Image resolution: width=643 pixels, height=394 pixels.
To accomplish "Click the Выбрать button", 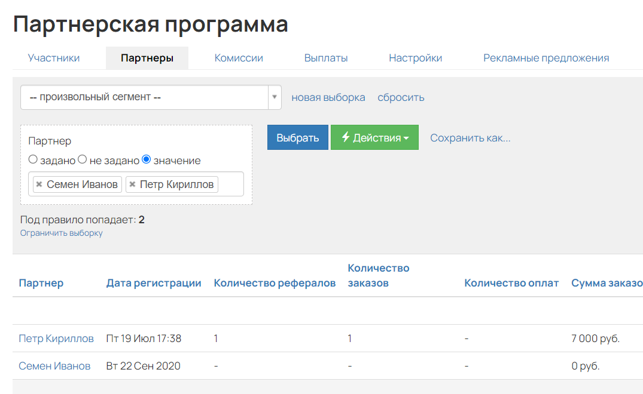I will coord(298,137).
